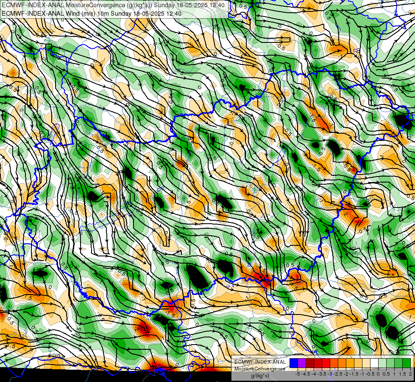Select the legend swatch between -4 and -3.5
The width and height of the screenshot is (415, 382).
click(x=318, y=363)
